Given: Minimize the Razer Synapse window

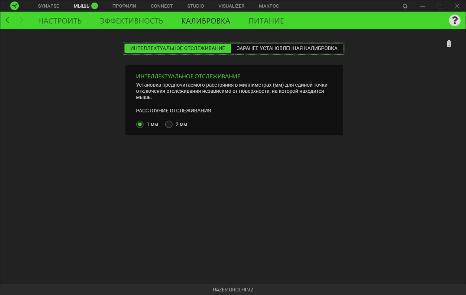Looking at the screenshot, I should pos(423,6).
